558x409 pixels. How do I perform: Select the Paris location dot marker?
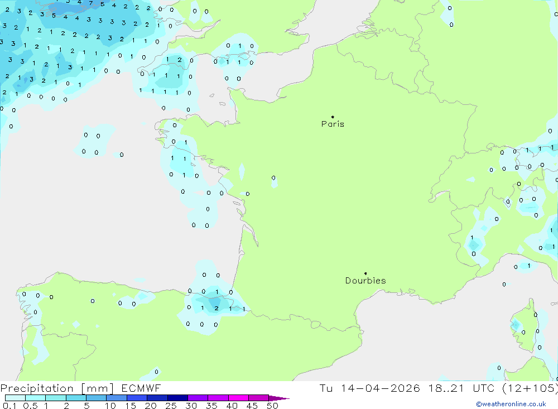click(x=333, y=117)
